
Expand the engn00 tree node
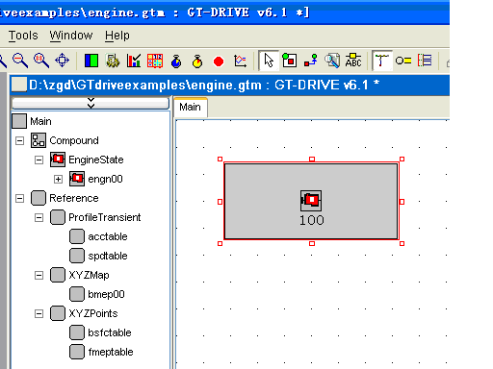coord(58,179)
